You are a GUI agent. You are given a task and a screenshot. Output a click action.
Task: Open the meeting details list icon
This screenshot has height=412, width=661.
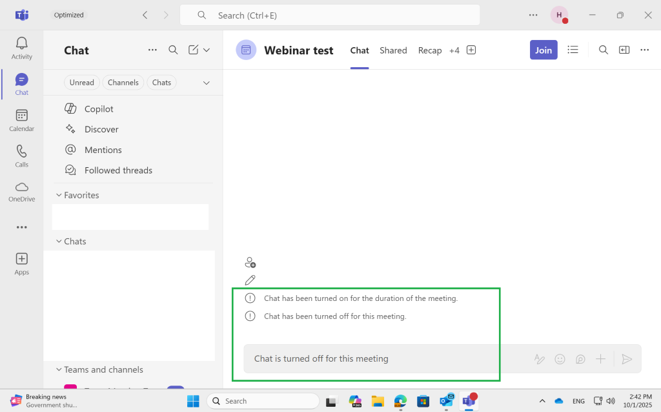pyautogui.click(x=573, y=50)
